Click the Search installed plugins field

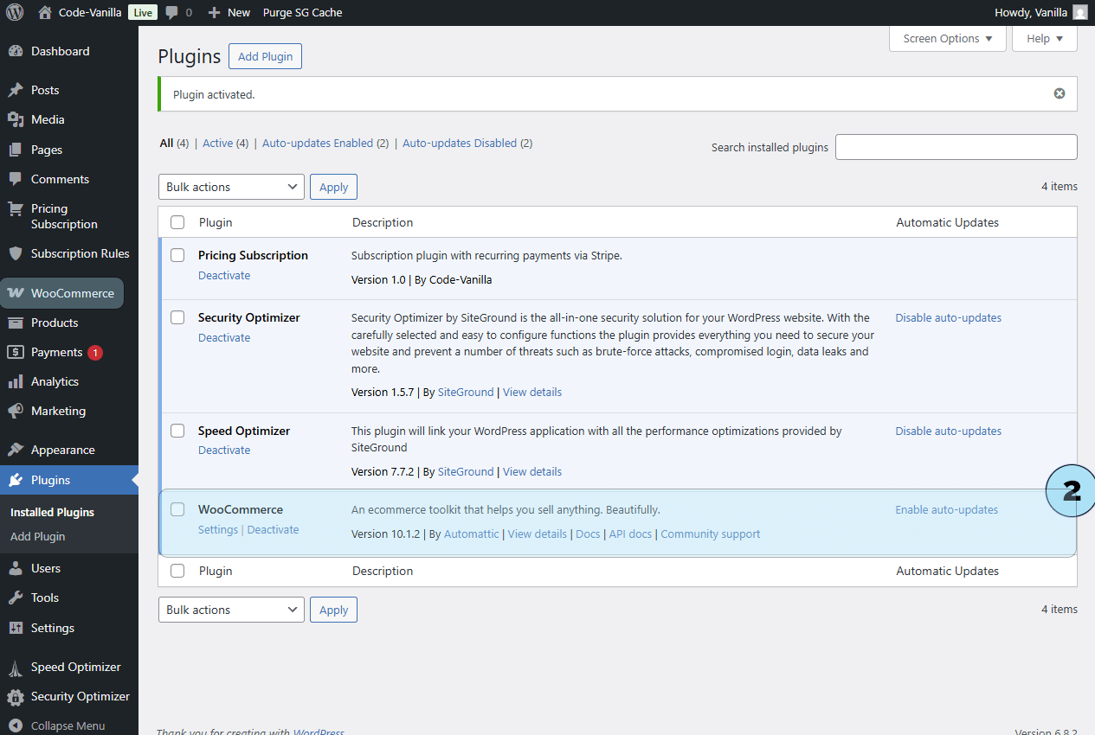956,147
